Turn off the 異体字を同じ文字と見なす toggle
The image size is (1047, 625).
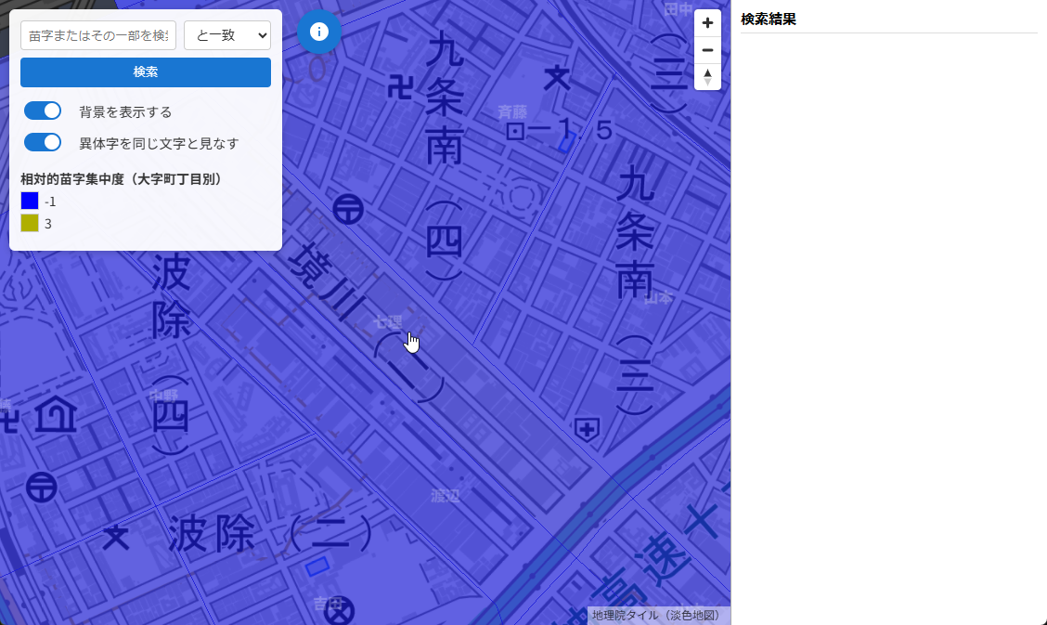pos(42,142)
